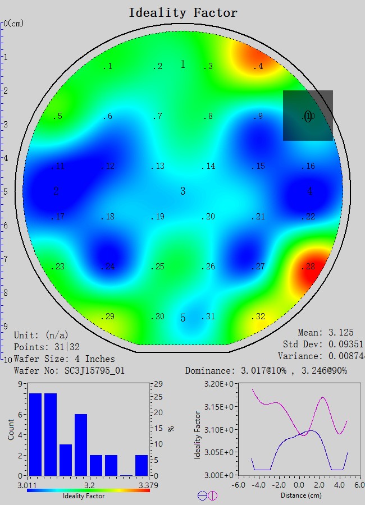Screen dimensions: 365x505
Task: Click measurement point 28 in red hotspot
Action: pos(308,267)
